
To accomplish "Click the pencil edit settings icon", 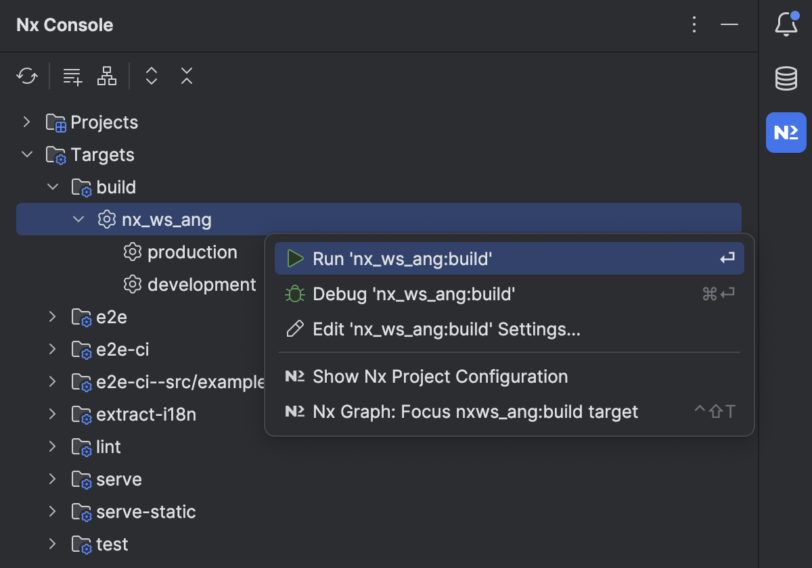I will tap(295, 329).
